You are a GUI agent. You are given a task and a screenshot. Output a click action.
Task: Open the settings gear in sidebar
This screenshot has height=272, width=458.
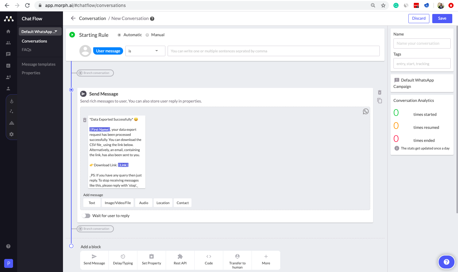tap(11, 134)
